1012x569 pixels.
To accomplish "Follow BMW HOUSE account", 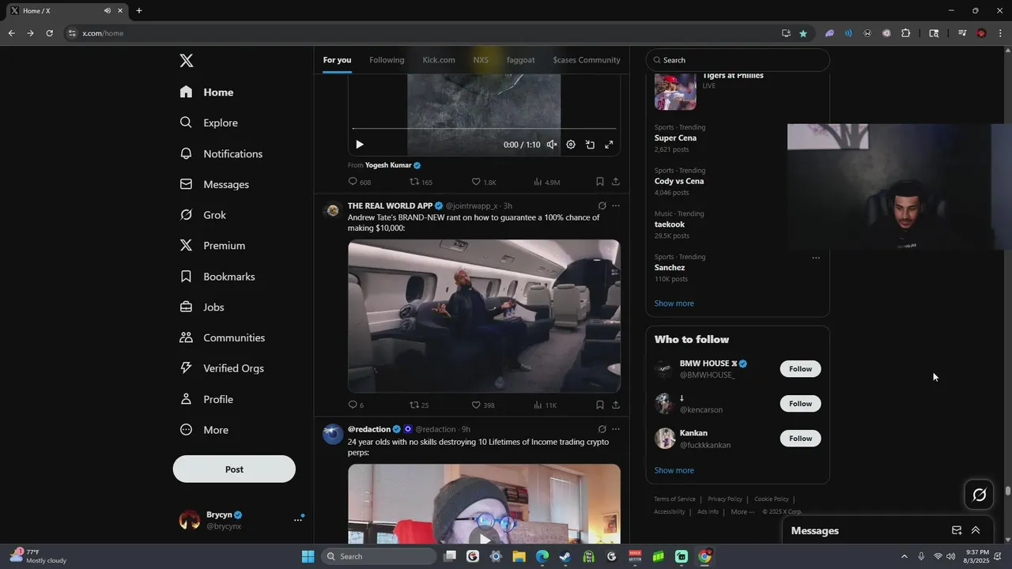I will 800,369.
